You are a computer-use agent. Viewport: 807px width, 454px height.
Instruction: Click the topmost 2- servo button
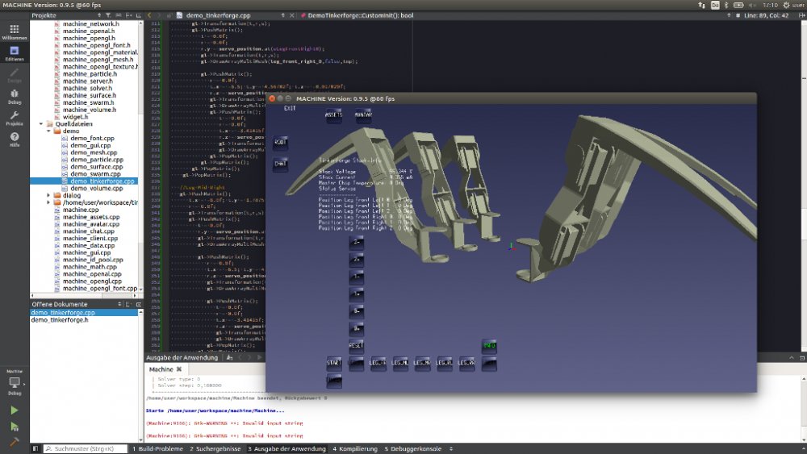click(x=356, y=242)
